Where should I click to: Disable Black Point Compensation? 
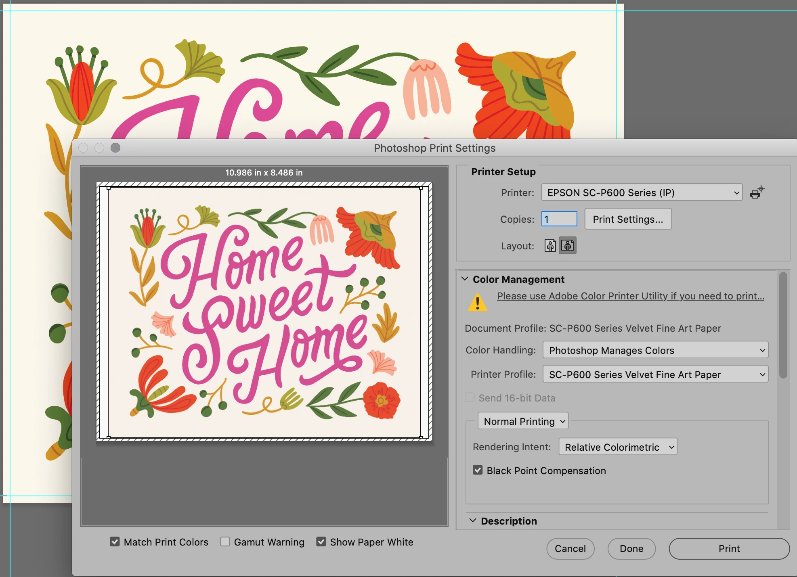(478, 470)
